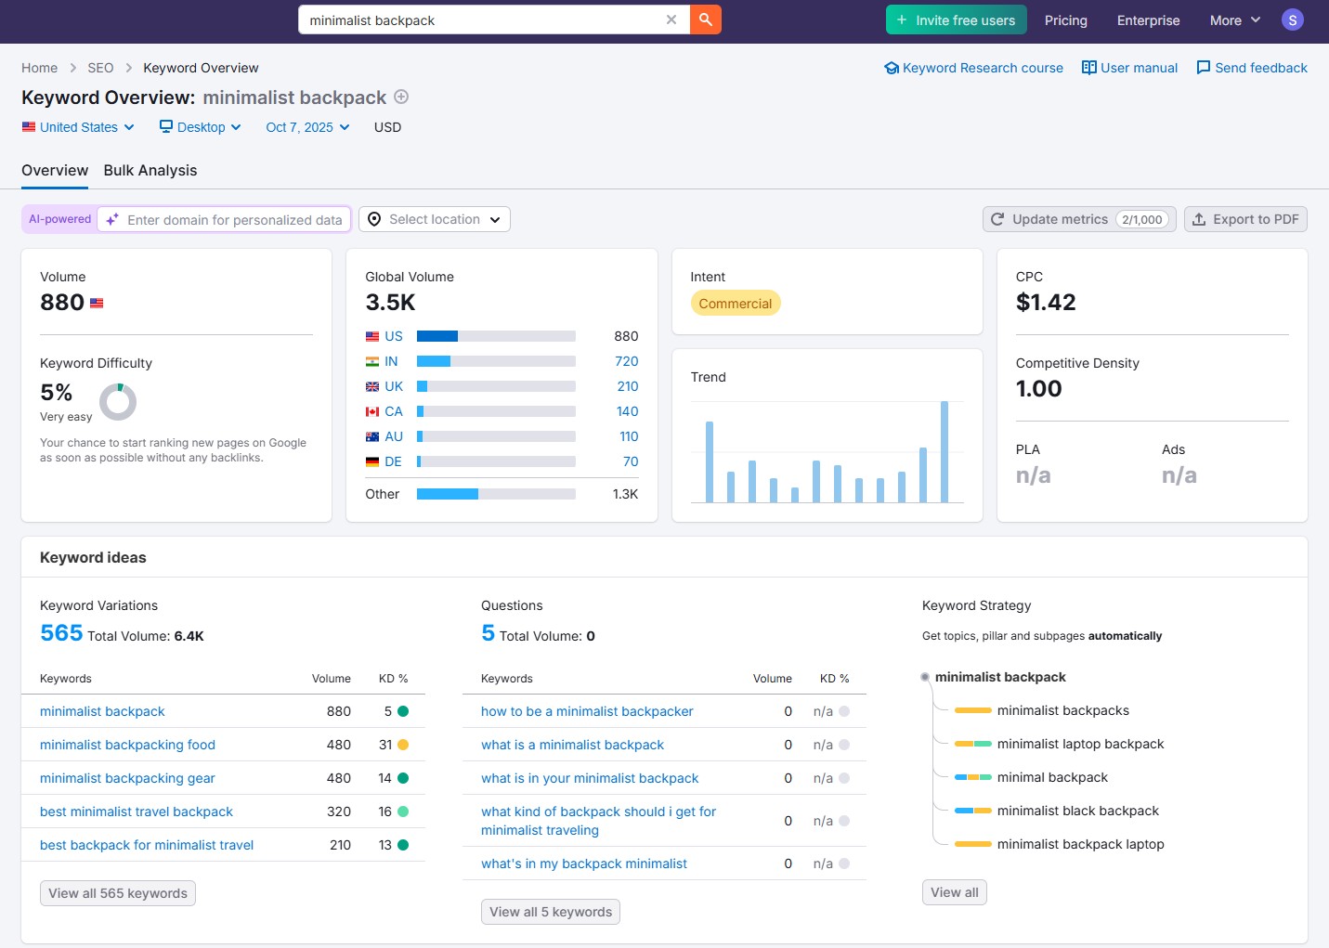This screenshot has width=1329, height=948.
Task: Open the user profile avatar
Action: [1292, 19]
